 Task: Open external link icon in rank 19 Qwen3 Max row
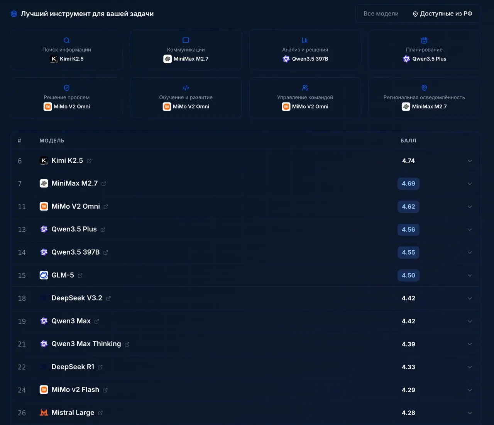pyautogui.click(x=97, y=321)
